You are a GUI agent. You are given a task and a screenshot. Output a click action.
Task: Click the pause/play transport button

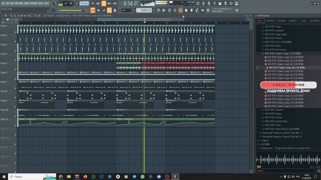click(66, 3)
